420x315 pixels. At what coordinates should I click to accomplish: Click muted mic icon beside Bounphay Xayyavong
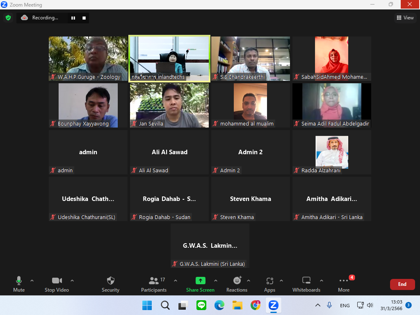(53, 123)
